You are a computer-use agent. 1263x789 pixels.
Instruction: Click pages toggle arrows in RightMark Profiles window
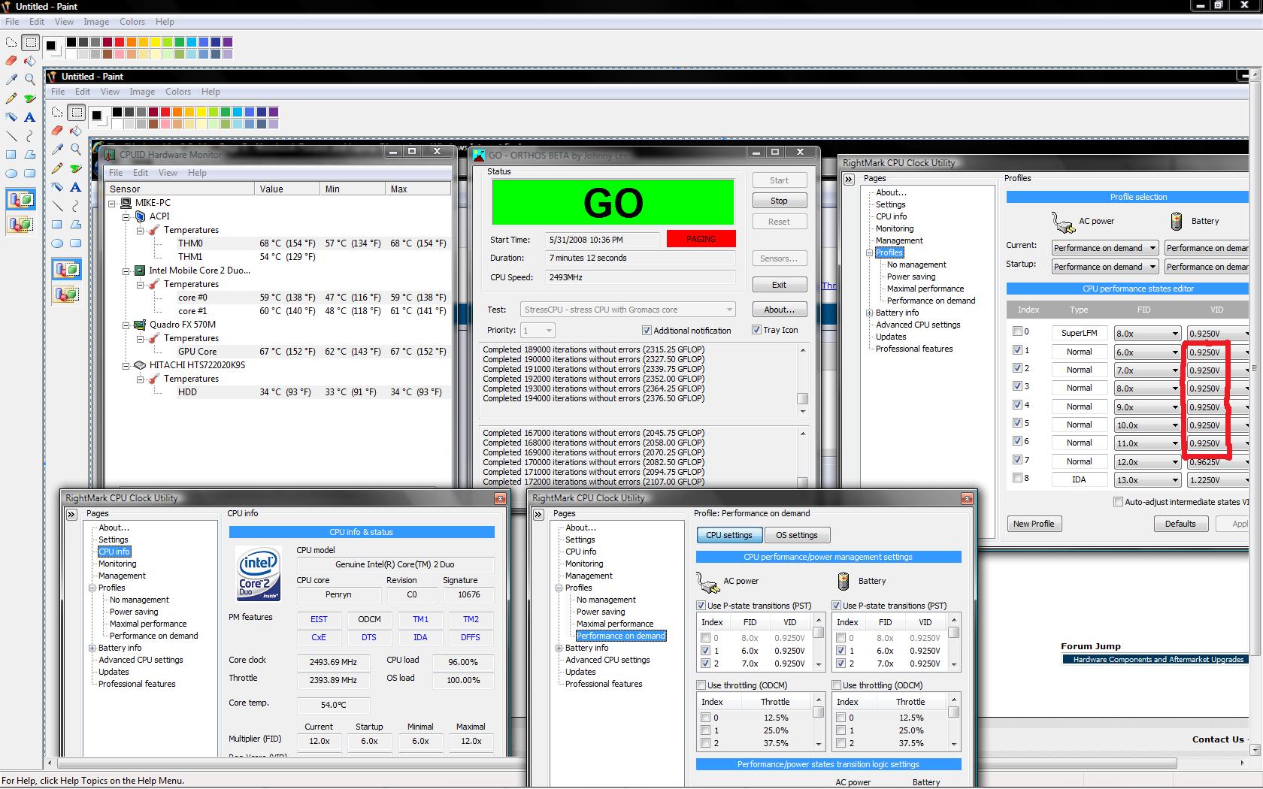point(849,180)
